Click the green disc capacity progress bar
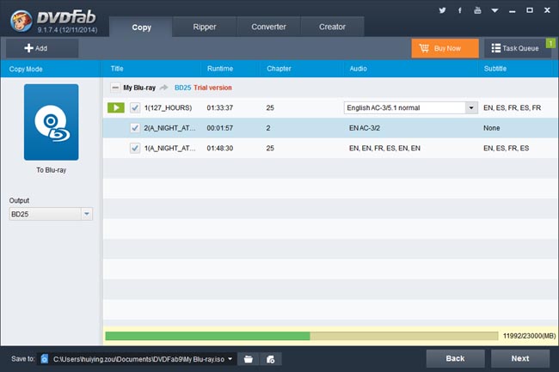 point(302,336)
